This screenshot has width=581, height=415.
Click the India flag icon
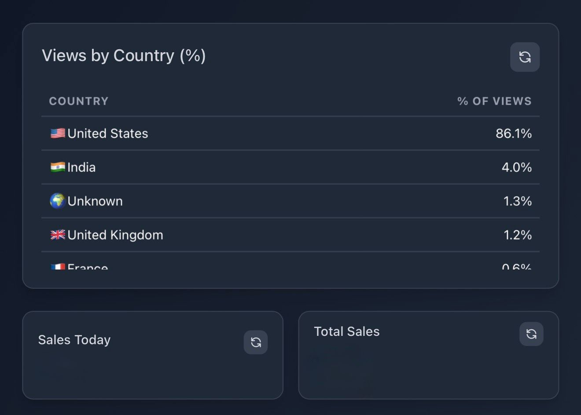tap(58, 167)
